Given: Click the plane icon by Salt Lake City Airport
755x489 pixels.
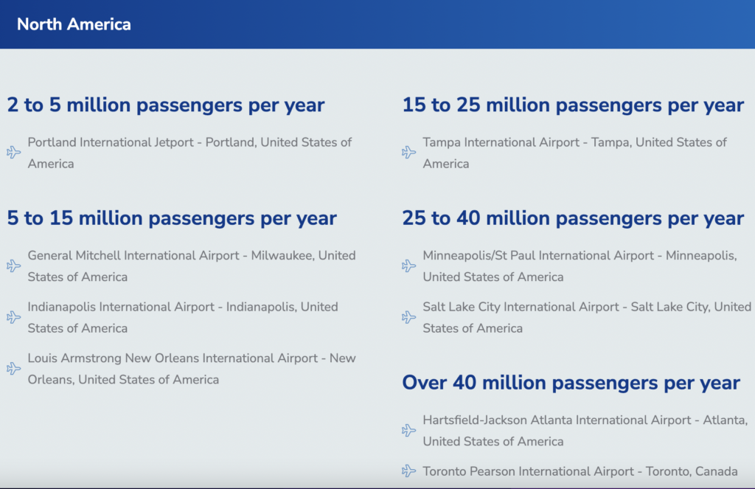Looking at the screenshot, I should [408, 317].
